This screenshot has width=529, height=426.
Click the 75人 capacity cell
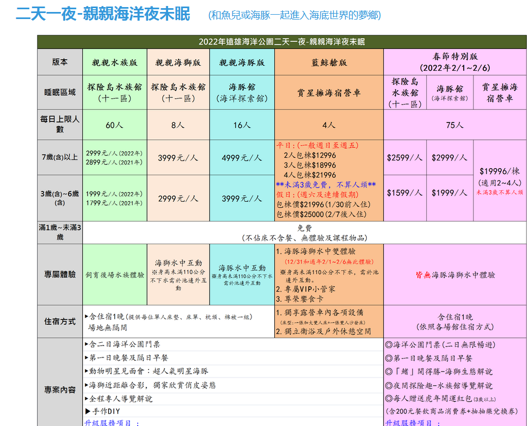click(455, 125)
